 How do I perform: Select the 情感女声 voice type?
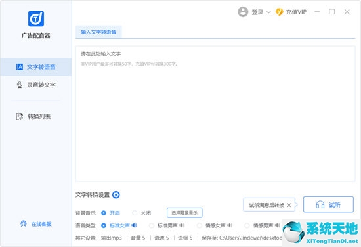coord(200,225)
